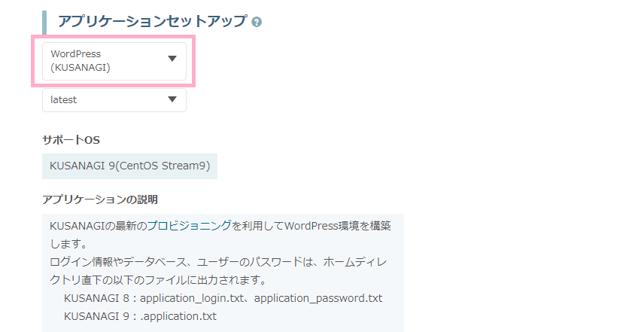623x332 pixels.
Task: Click the help question mark icon
Action: pos(257,23)
